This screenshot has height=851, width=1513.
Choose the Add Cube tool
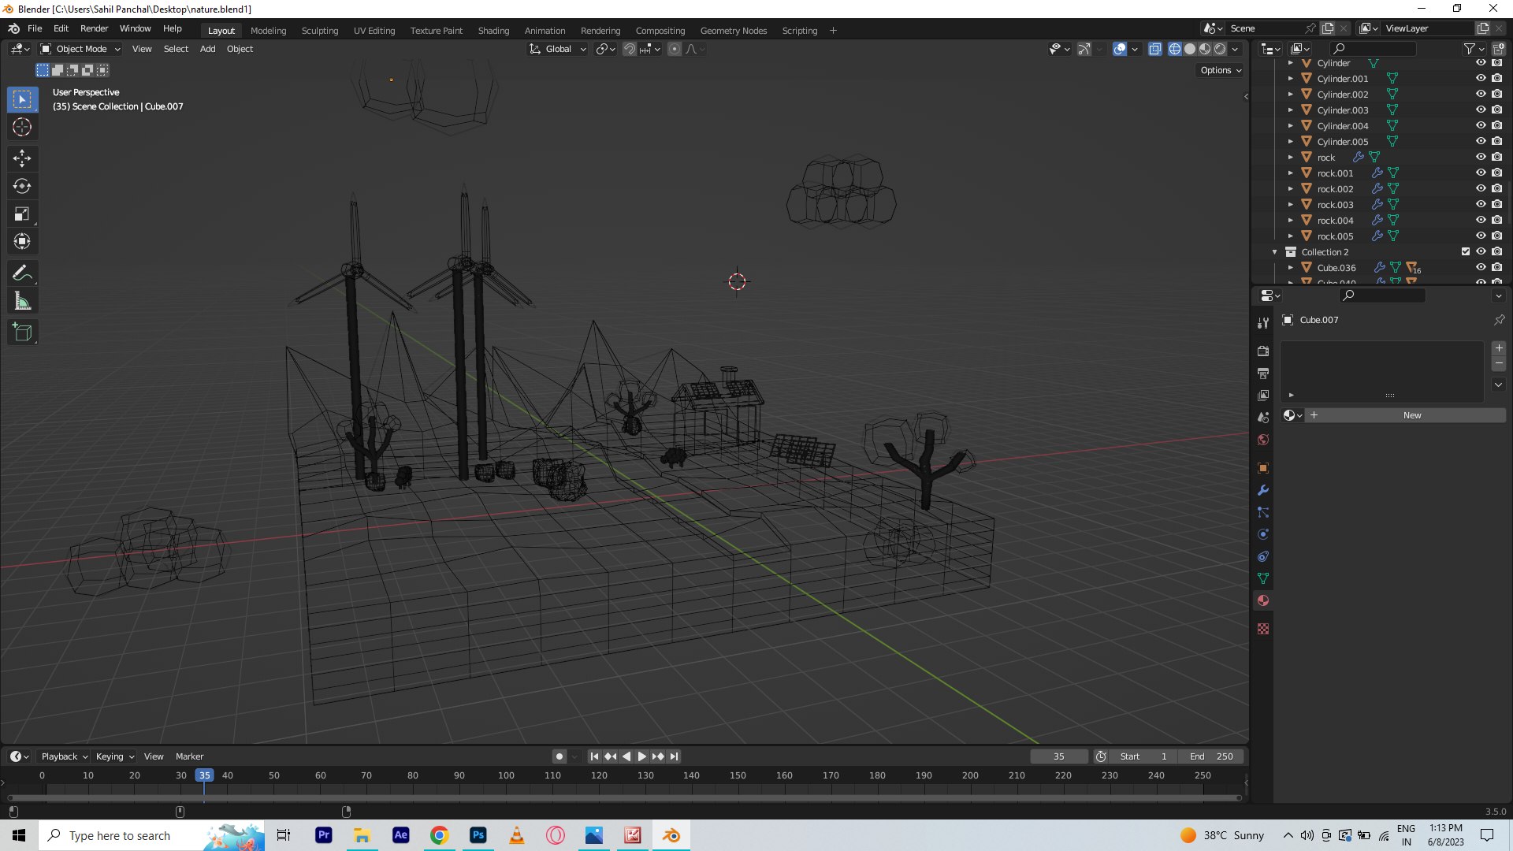click(22, 333)
